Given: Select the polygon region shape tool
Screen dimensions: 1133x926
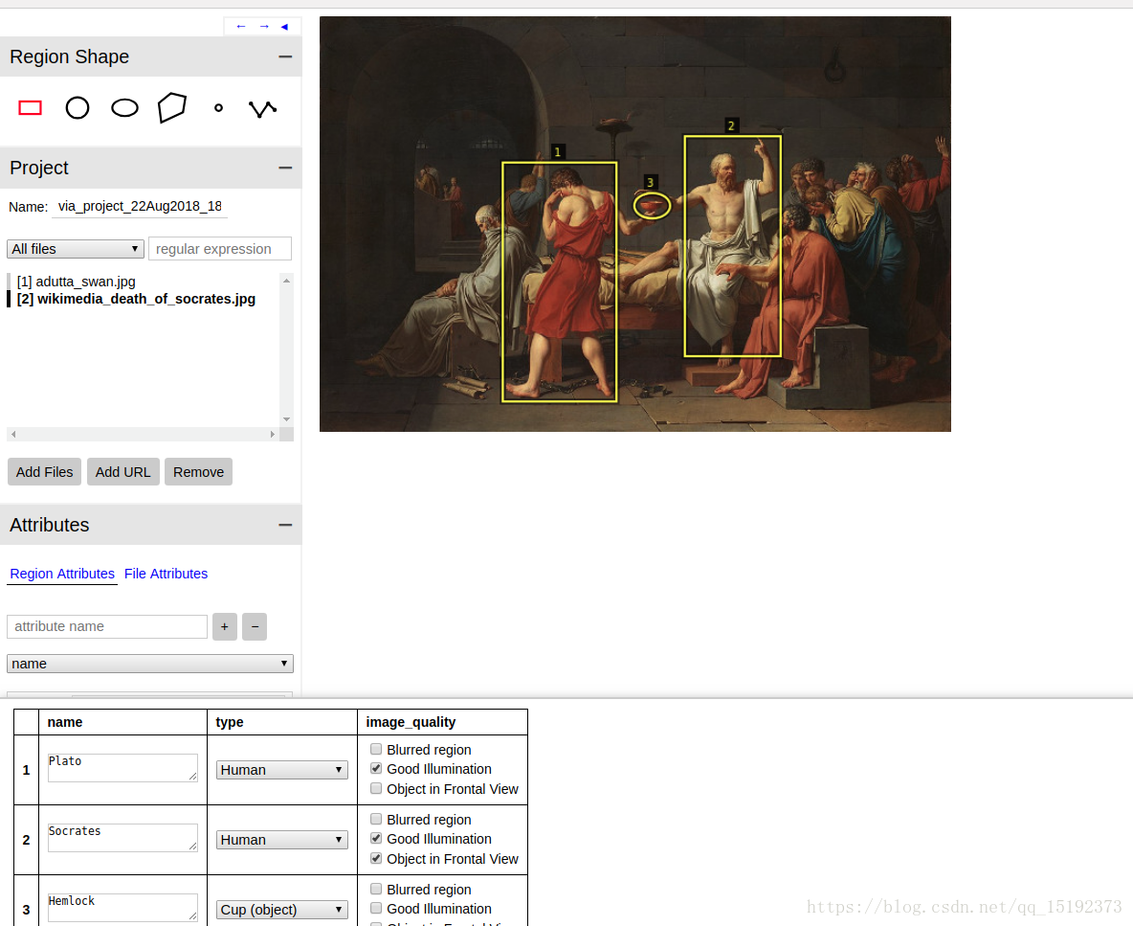Looking at the screenshot, I should (172, 107).
